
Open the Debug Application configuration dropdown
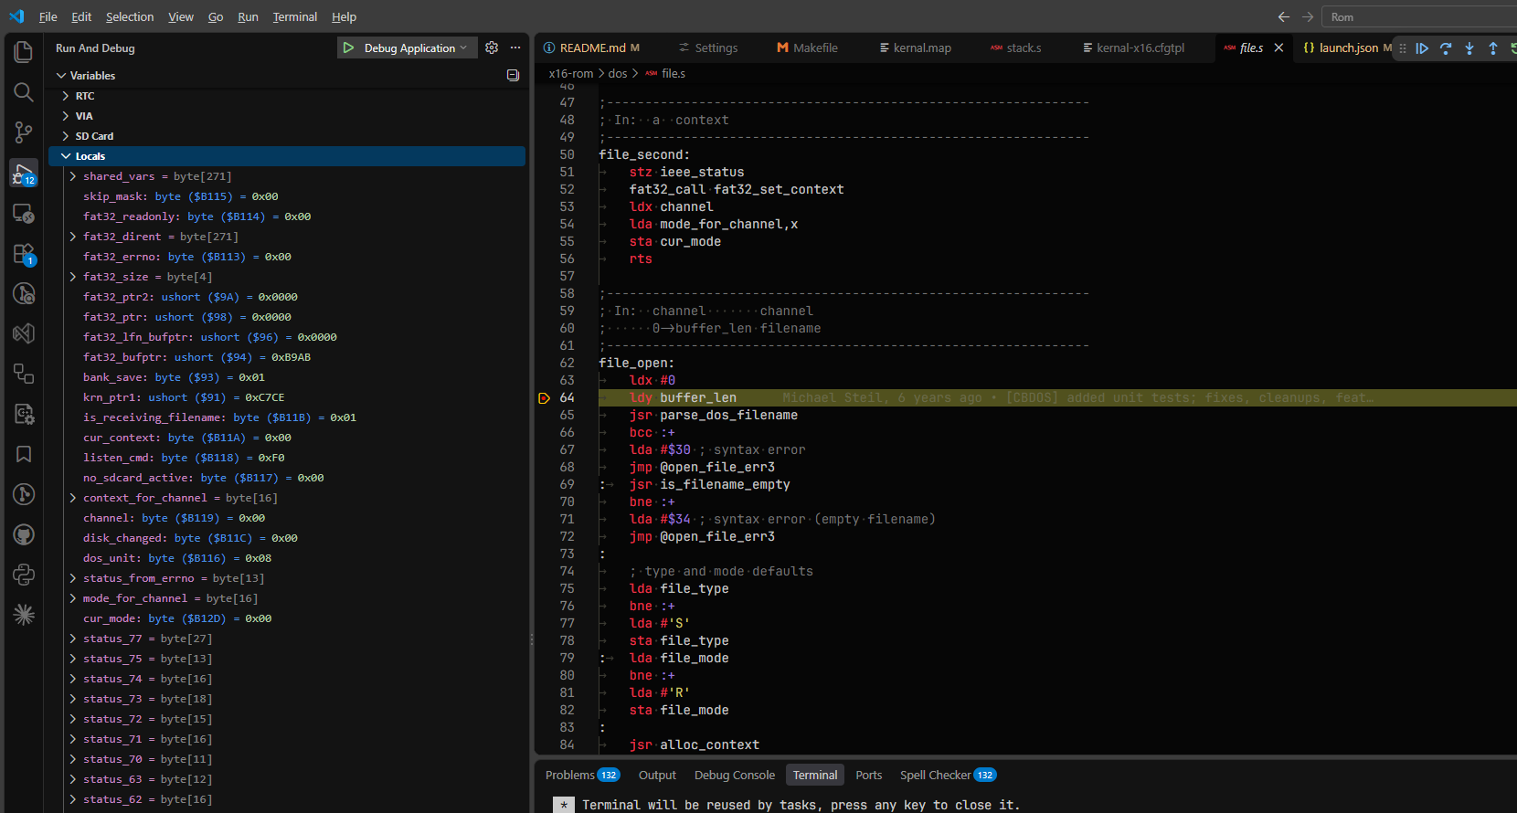point(416,48)
